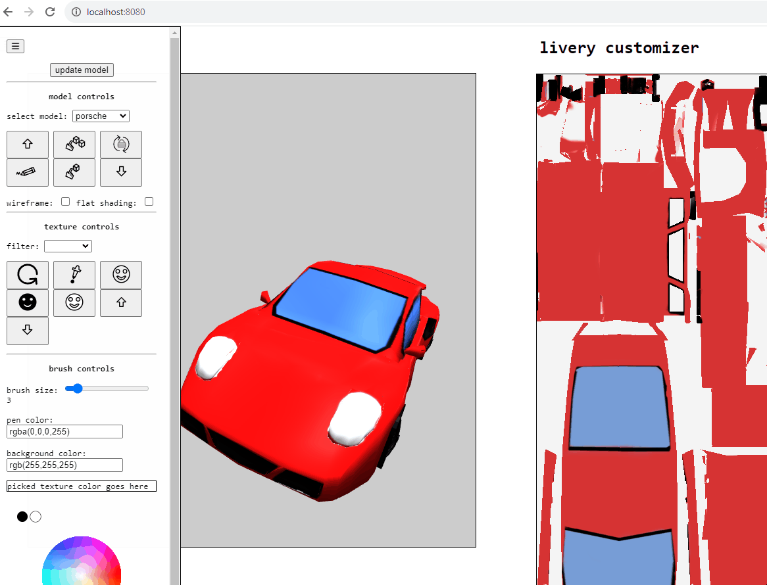Click the filled black smiley icon

(x=28, y=302)
